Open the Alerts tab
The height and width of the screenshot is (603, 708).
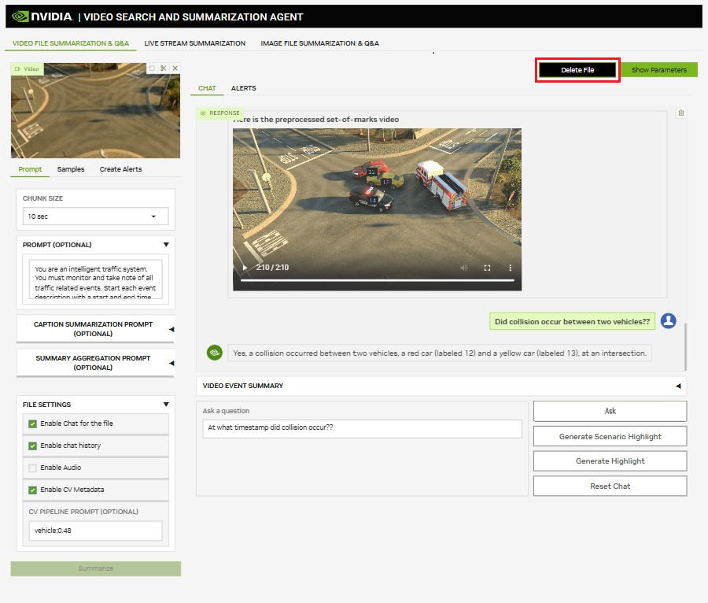click(243, 88)
